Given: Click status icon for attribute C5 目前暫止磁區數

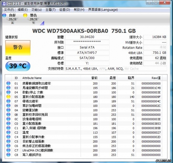Looking at the screenshot, I should (x=8, y=141).
